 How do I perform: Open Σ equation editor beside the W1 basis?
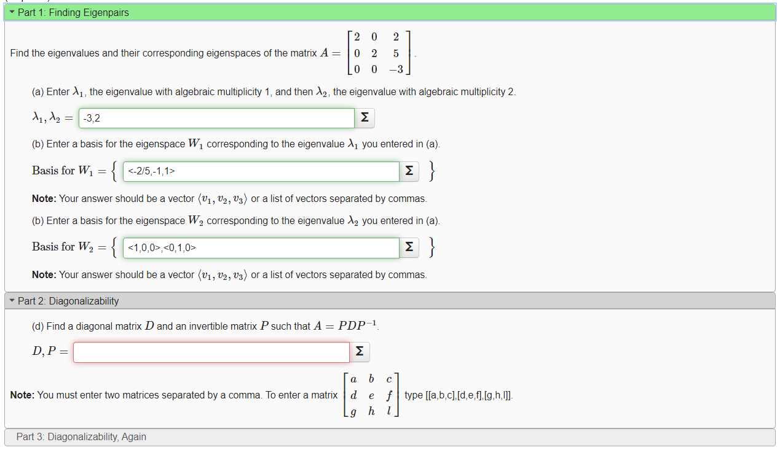tap(409, 171)
